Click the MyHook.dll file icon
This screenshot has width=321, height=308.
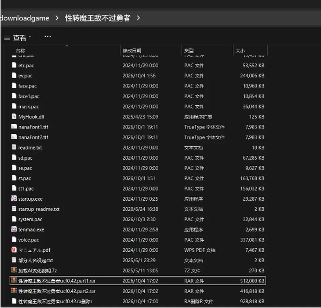(14, 116)
